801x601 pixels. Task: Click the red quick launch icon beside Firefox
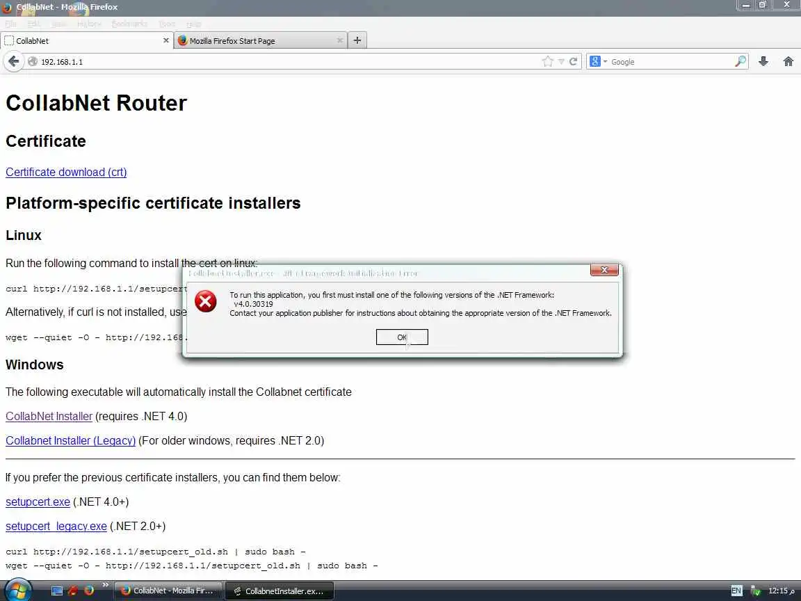pos(73,591)
